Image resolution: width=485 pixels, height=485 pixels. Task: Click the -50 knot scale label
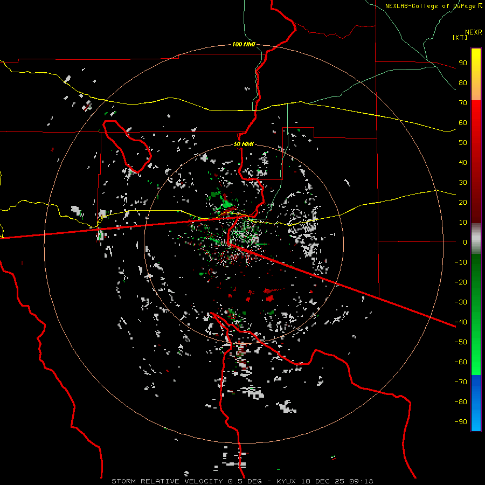tap(461, 342)
